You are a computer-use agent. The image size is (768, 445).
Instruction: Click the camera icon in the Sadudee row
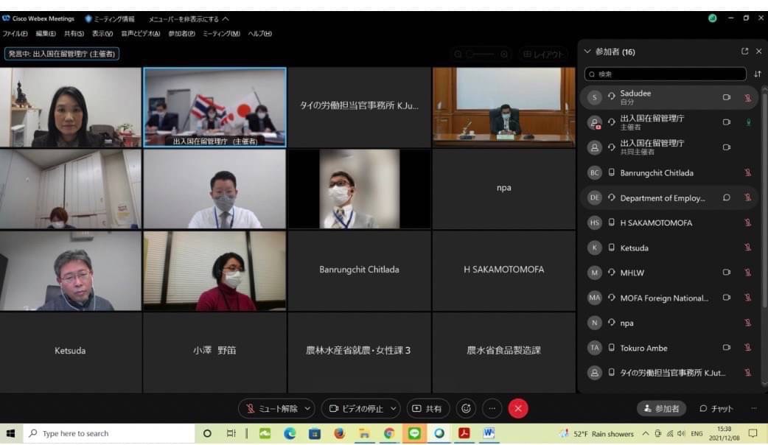point(727,98)
